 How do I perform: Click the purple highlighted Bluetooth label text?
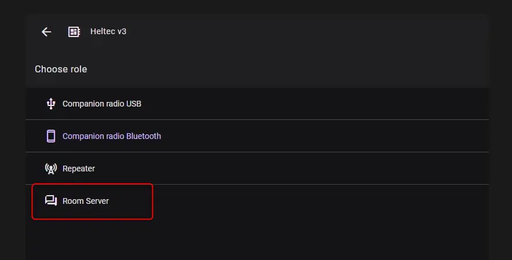pyautogui.click(x=112, y=136)
